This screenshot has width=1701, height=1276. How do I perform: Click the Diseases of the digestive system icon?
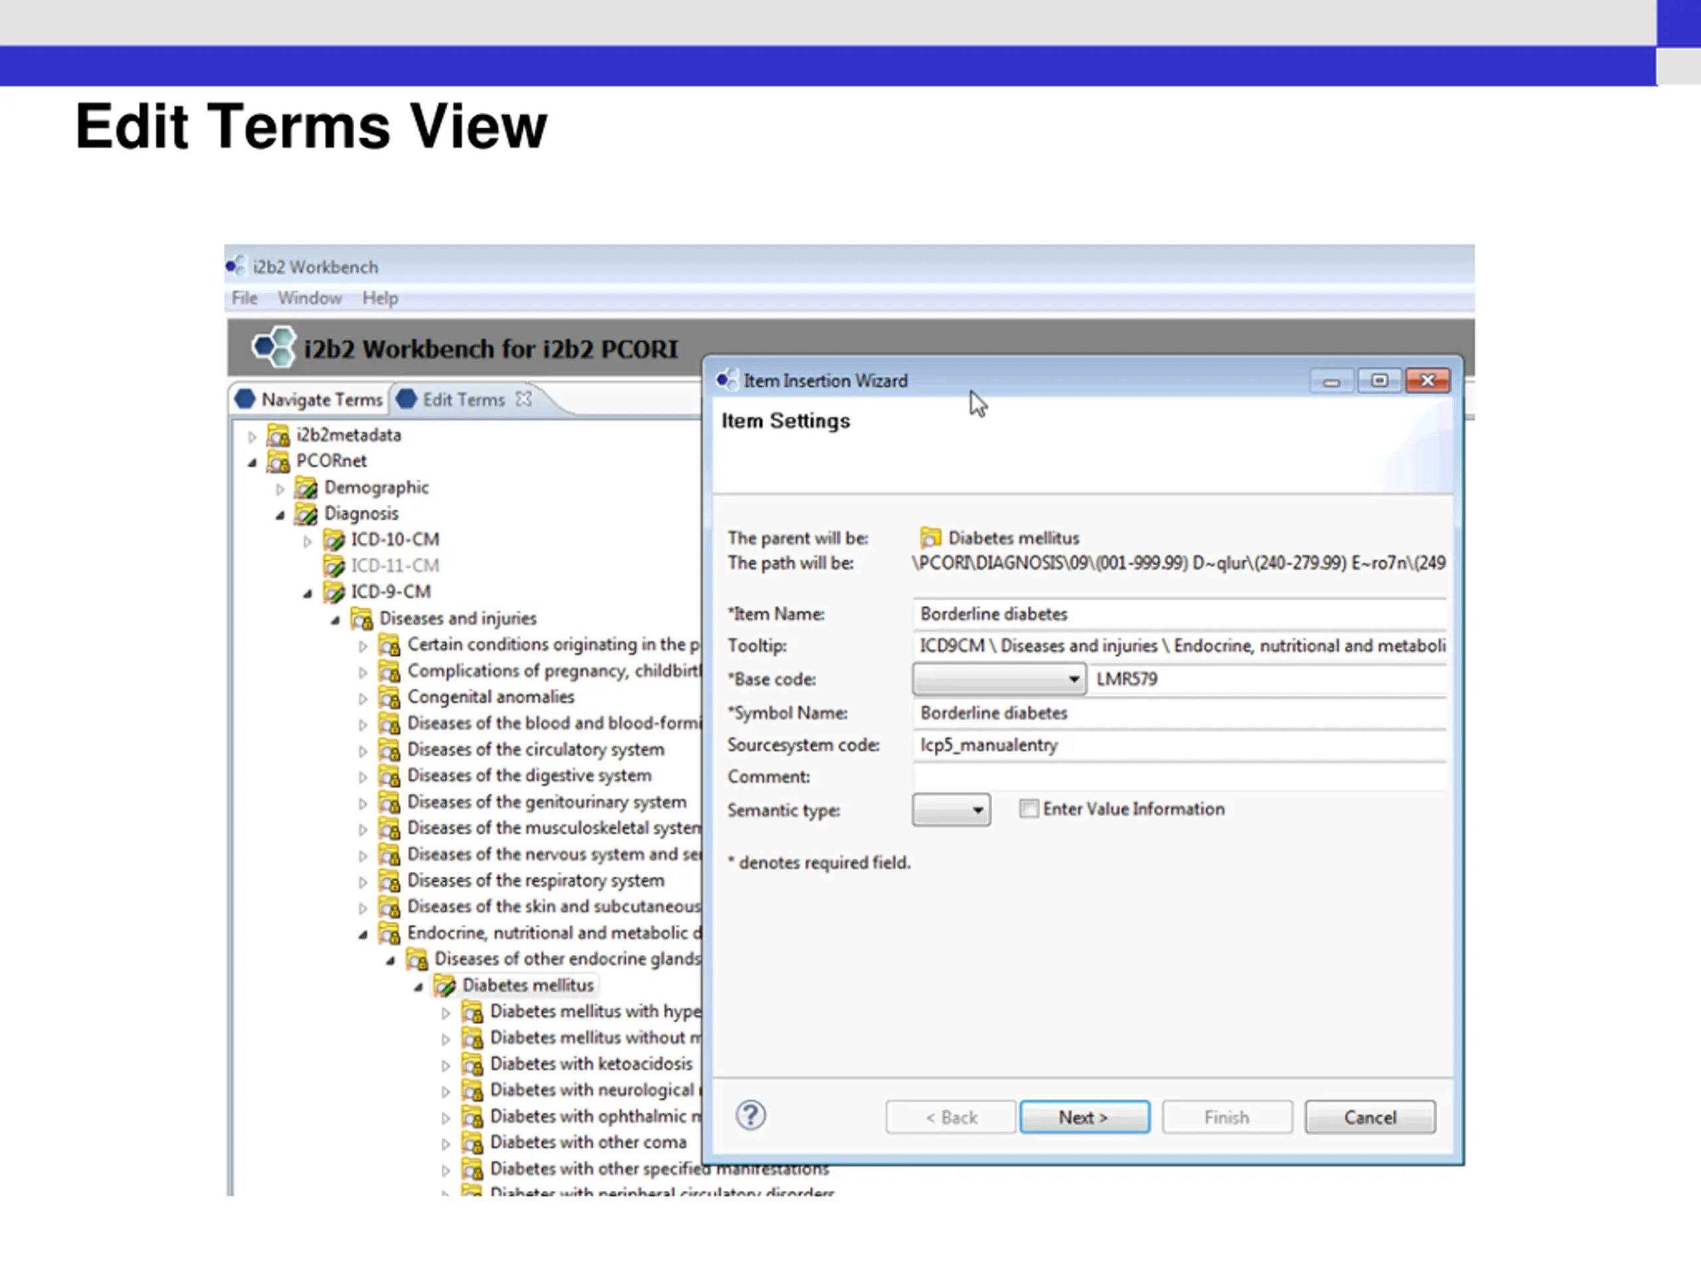389,776
